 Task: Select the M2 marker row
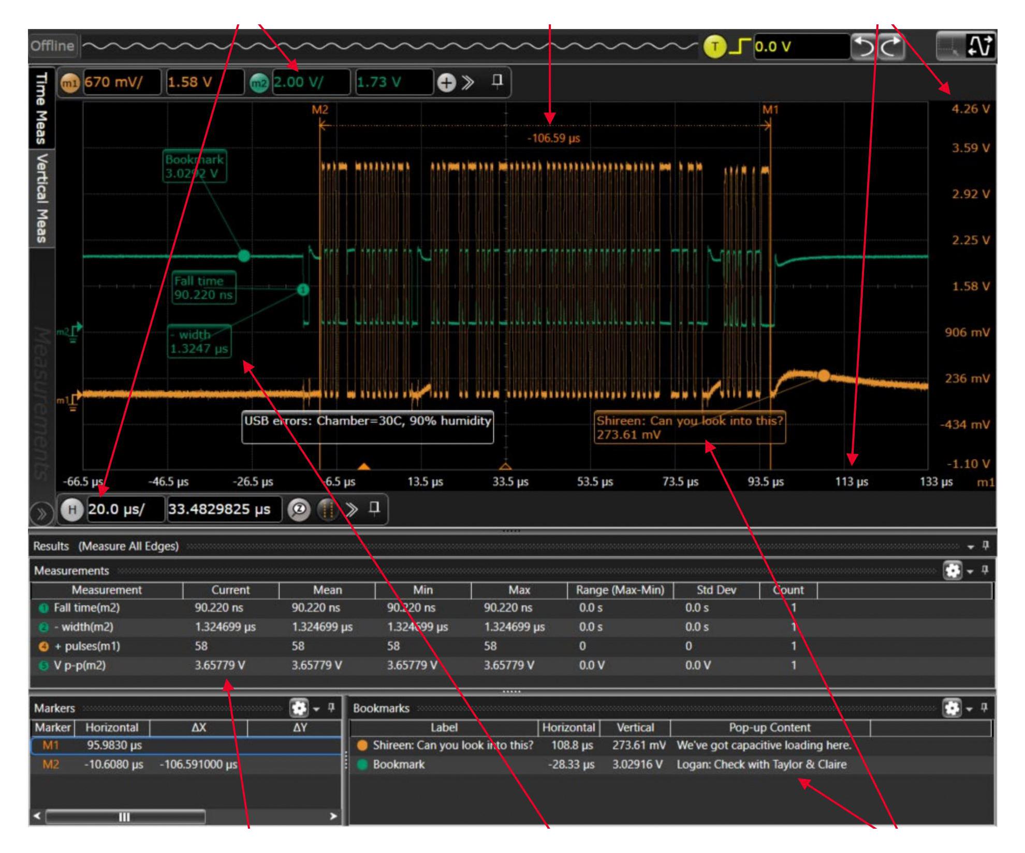click(186, 765)
